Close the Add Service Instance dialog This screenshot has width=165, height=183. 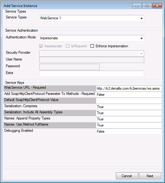pyautogui.click(x=157, y=6)
